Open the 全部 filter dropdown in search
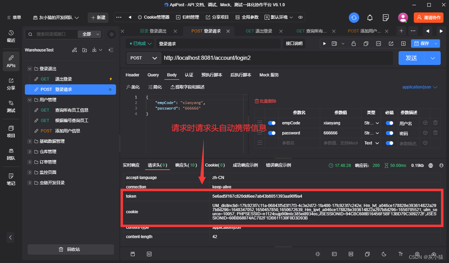Viewport: 449px width, 263px height. (x=90, y=34)
